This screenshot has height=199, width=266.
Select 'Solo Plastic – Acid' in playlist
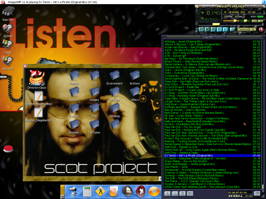point(212,167)
